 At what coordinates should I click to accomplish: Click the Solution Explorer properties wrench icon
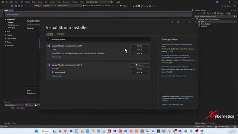227,13
